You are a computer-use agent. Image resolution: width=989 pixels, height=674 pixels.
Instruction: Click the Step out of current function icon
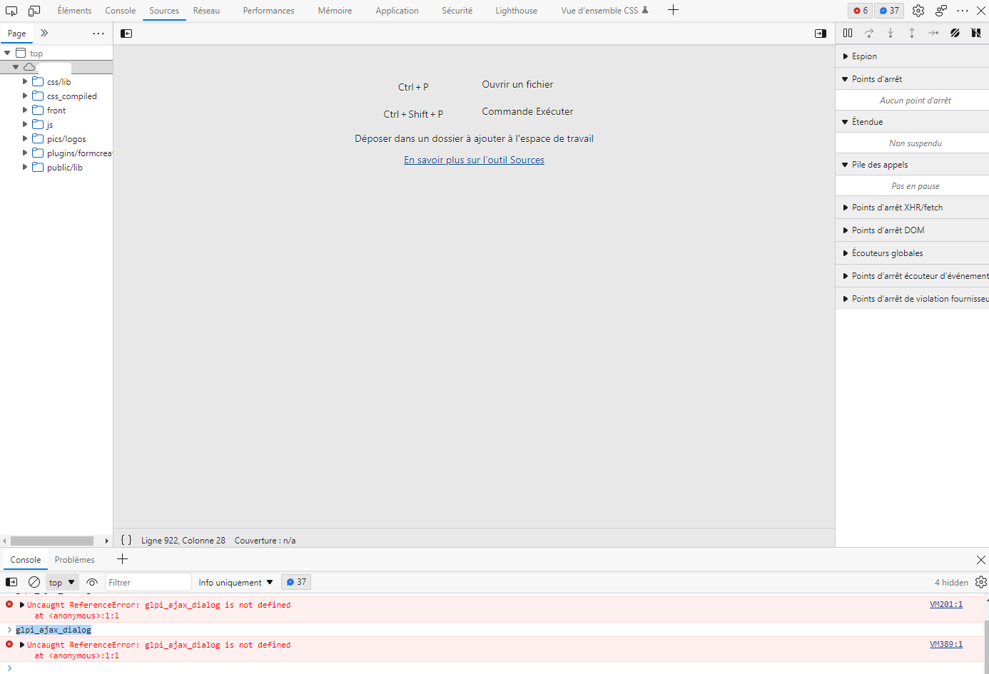[912, 33]
